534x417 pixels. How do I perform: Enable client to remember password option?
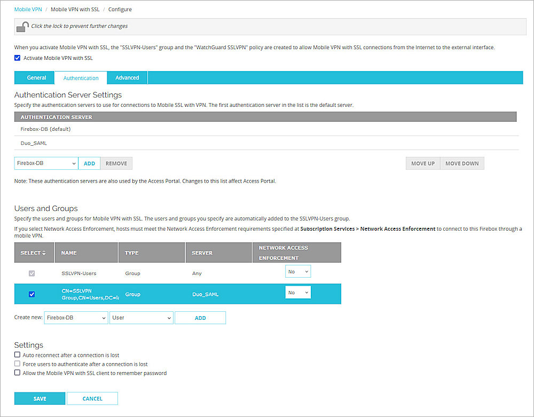pyautogui.click(x=17, y=373)
